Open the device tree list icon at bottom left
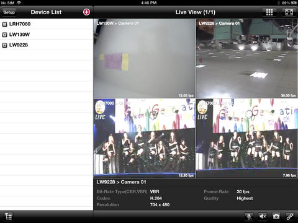The width and height of the screenshot is (298, 223). (9, 216)
